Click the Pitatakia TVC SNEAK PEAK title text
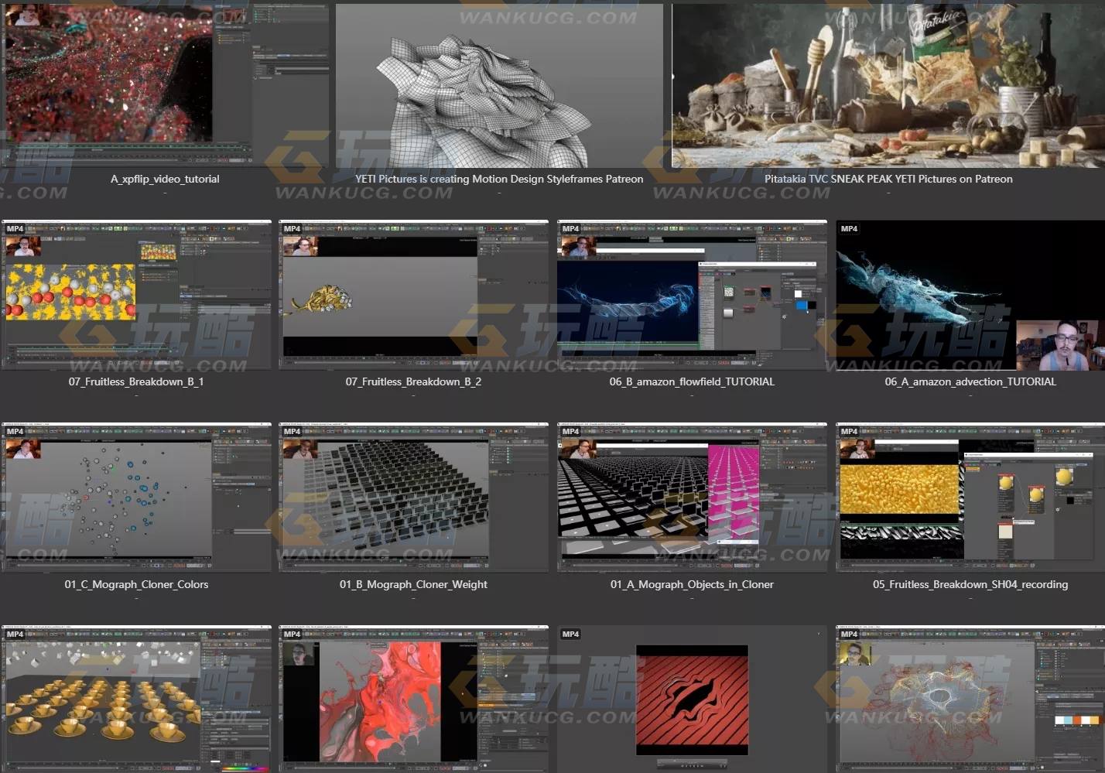 [888, 179]
